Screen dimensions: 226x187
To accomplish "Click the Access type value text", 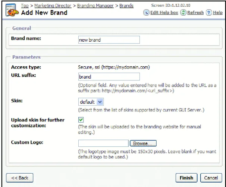I will 114,67.
